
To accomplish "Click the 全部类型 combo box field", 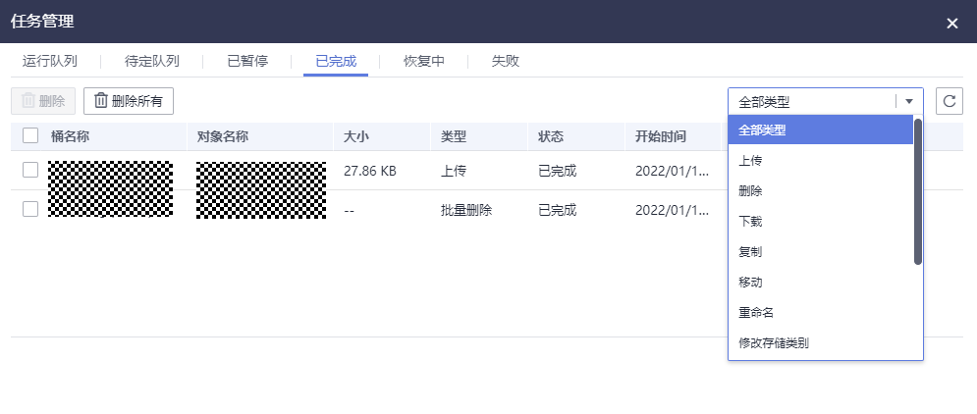I will [826, 101].
